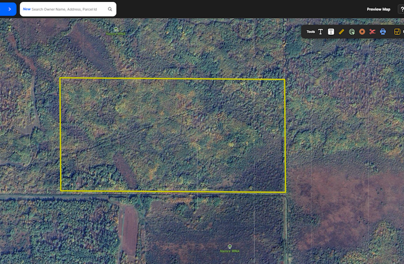Screen dimensions: 404x264
Task: Click the Tools label in the toolbar
Action: tap(311, 32)
